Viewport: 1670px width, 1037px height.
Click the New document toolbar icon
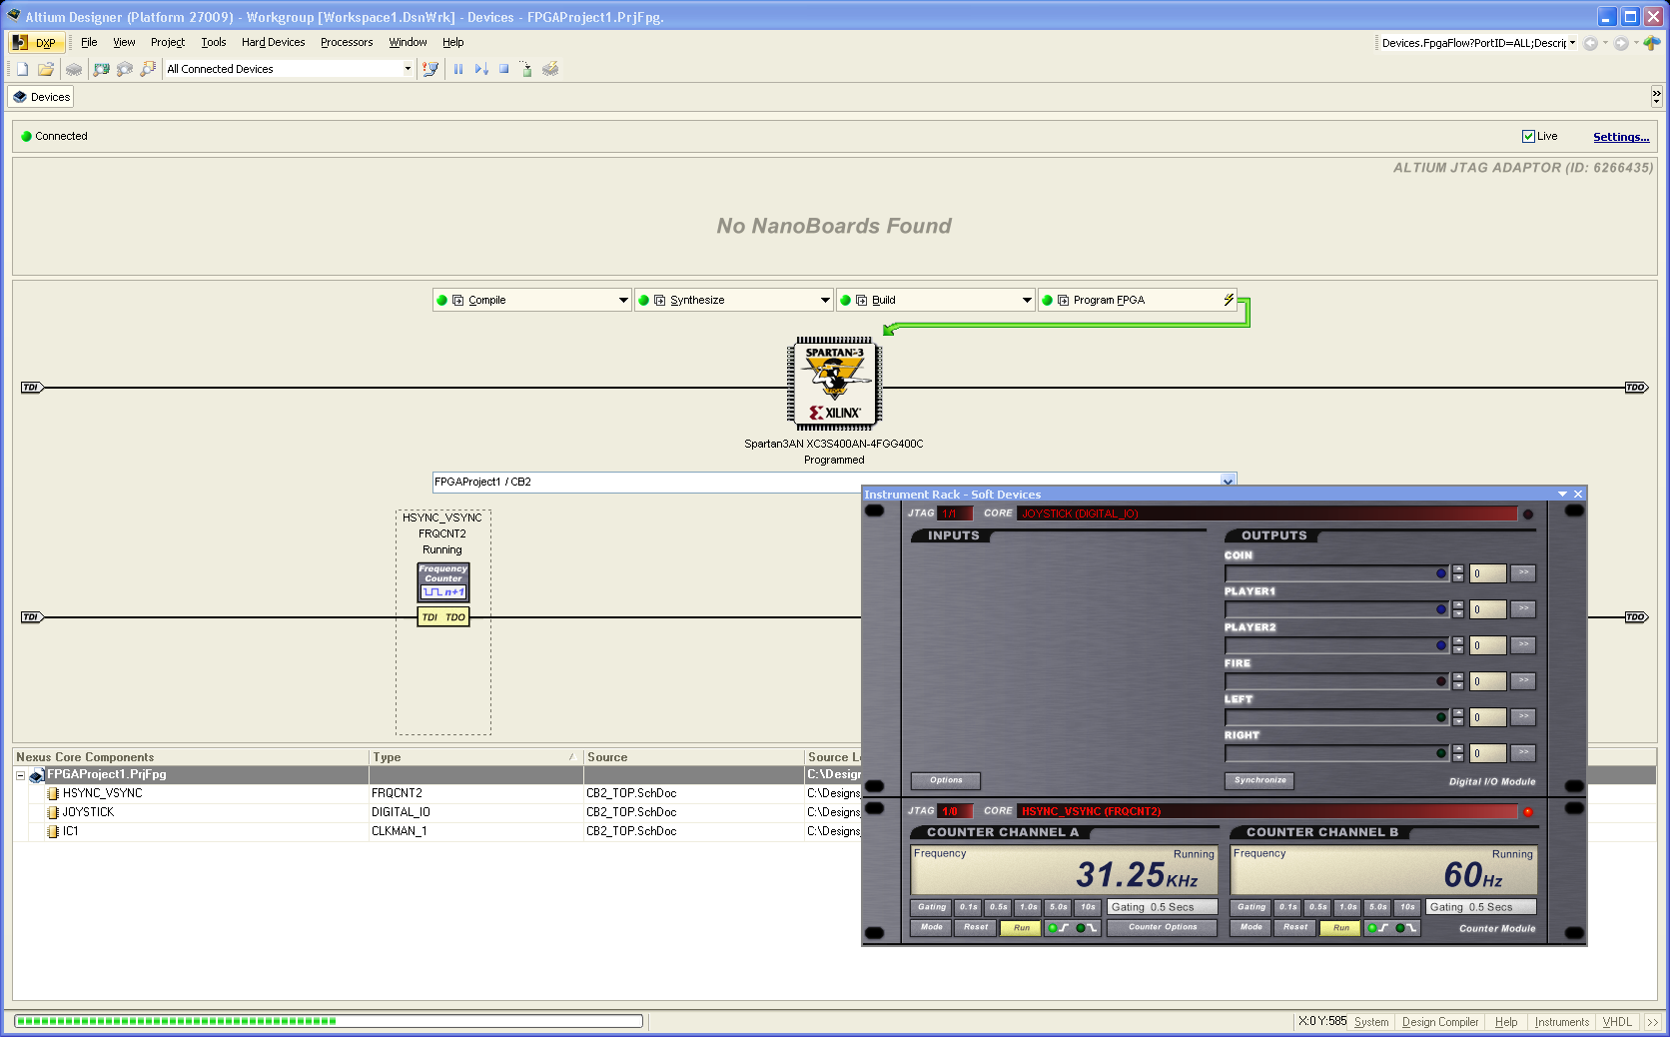[22, 69]
